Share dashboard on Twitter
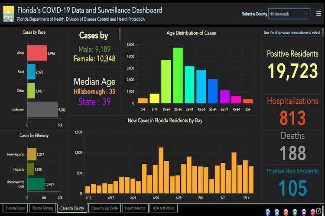This screenshot has height=216, width=325. click(277, 212)
